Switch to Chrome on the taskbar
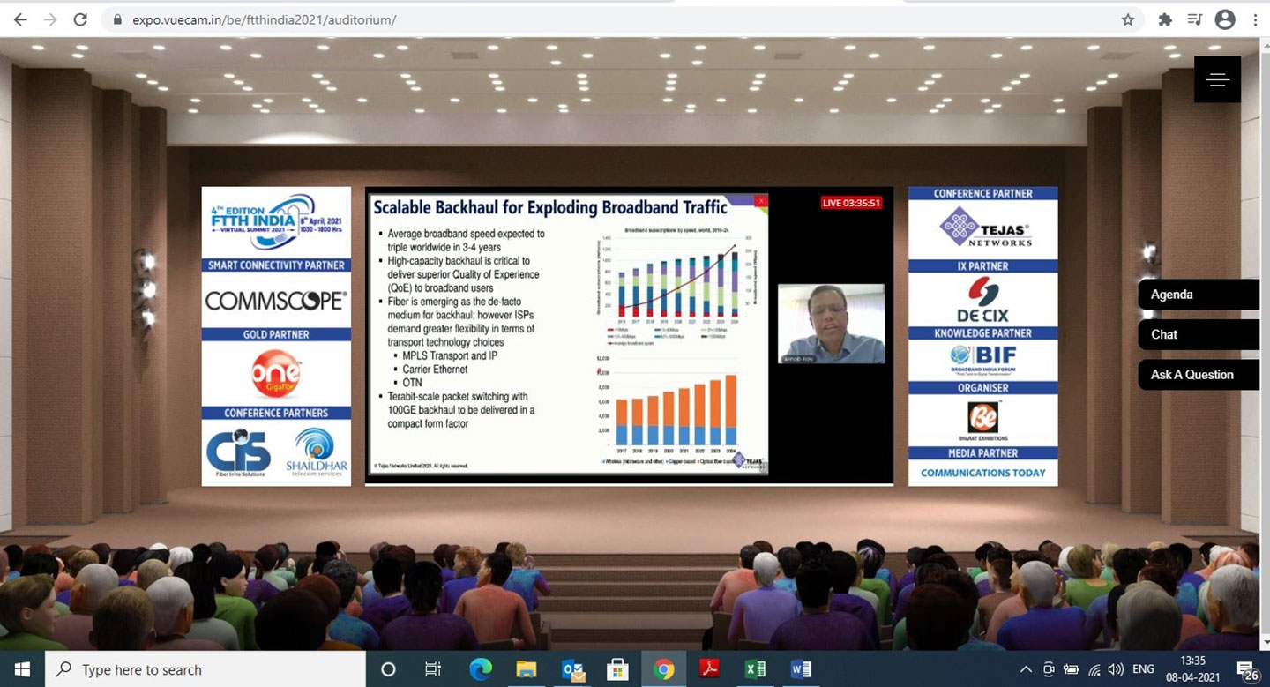This screenshot has height=687, width=1270. coord(664,669)
